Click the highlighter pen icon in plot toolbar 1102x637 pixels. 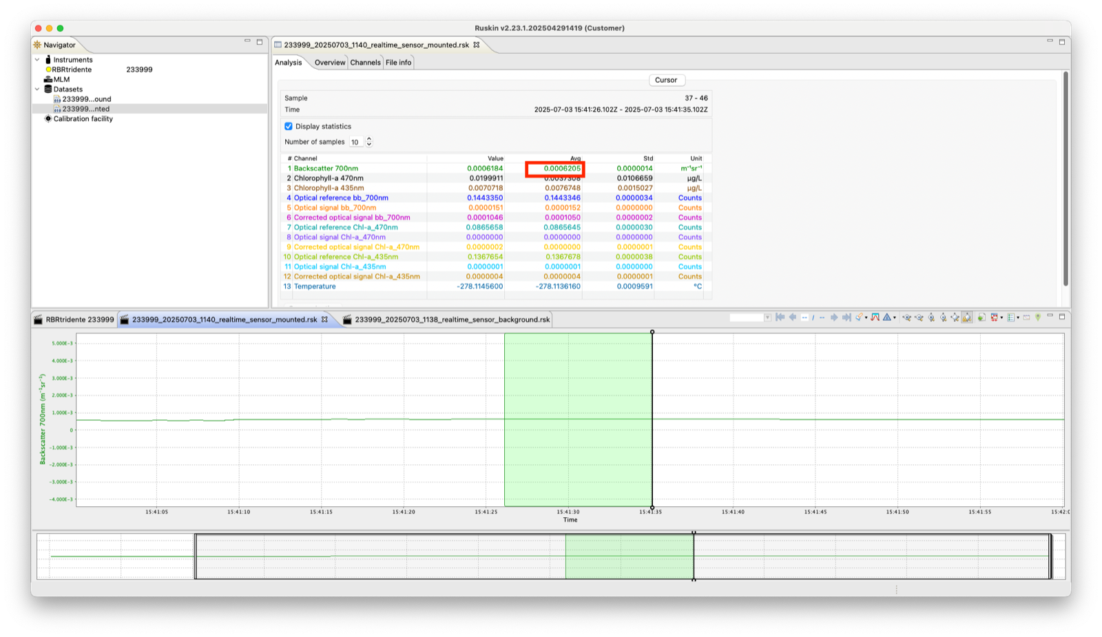coord(858,317)
